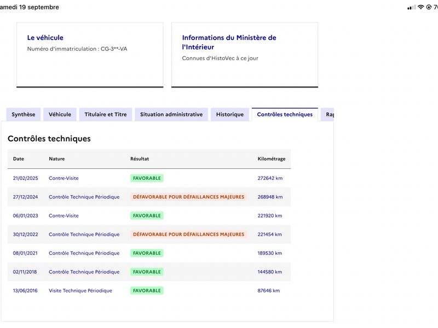Click the Informations du Ministère de l'Intérieur card
This screenshot has height=328, width=438.
pos(245,55)
